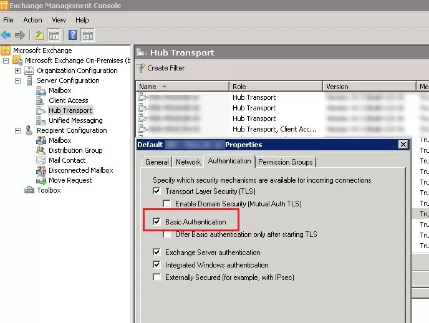The height and width of the screenshot is (323, 429).
Task: Click the Hub Transport tree icon
Action: coord(41,110)
